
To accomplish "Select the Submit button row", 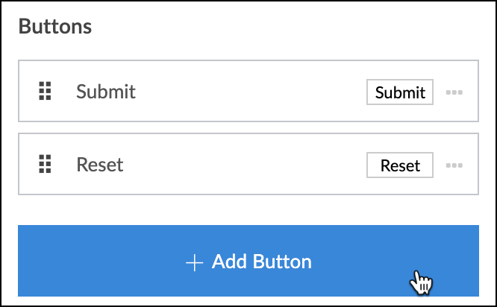I will coord(246,92).
